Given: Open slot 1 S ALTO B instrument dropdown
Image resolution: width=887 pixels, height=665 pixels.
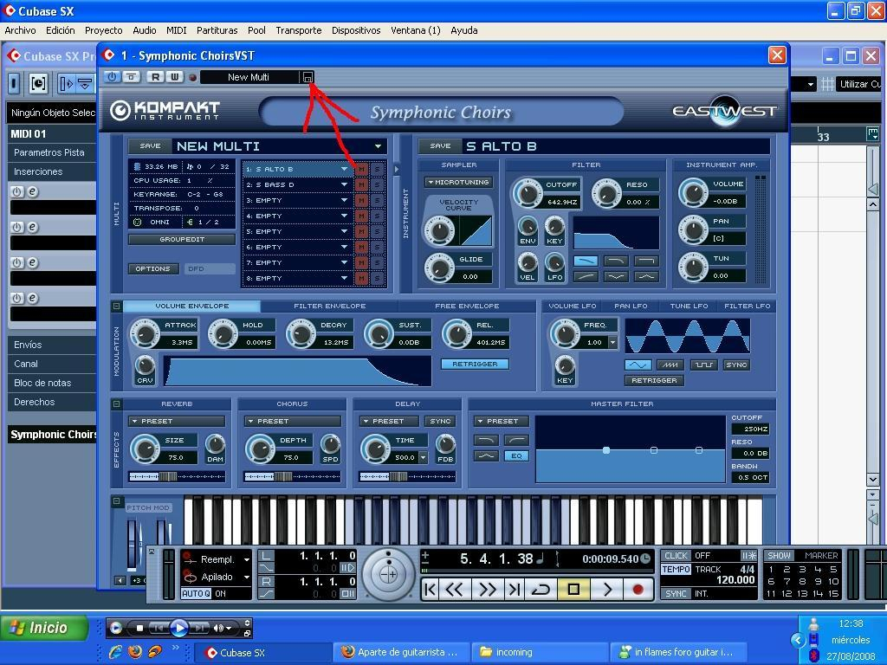Looking at the screenshot, I should click(x=344, y=169).
